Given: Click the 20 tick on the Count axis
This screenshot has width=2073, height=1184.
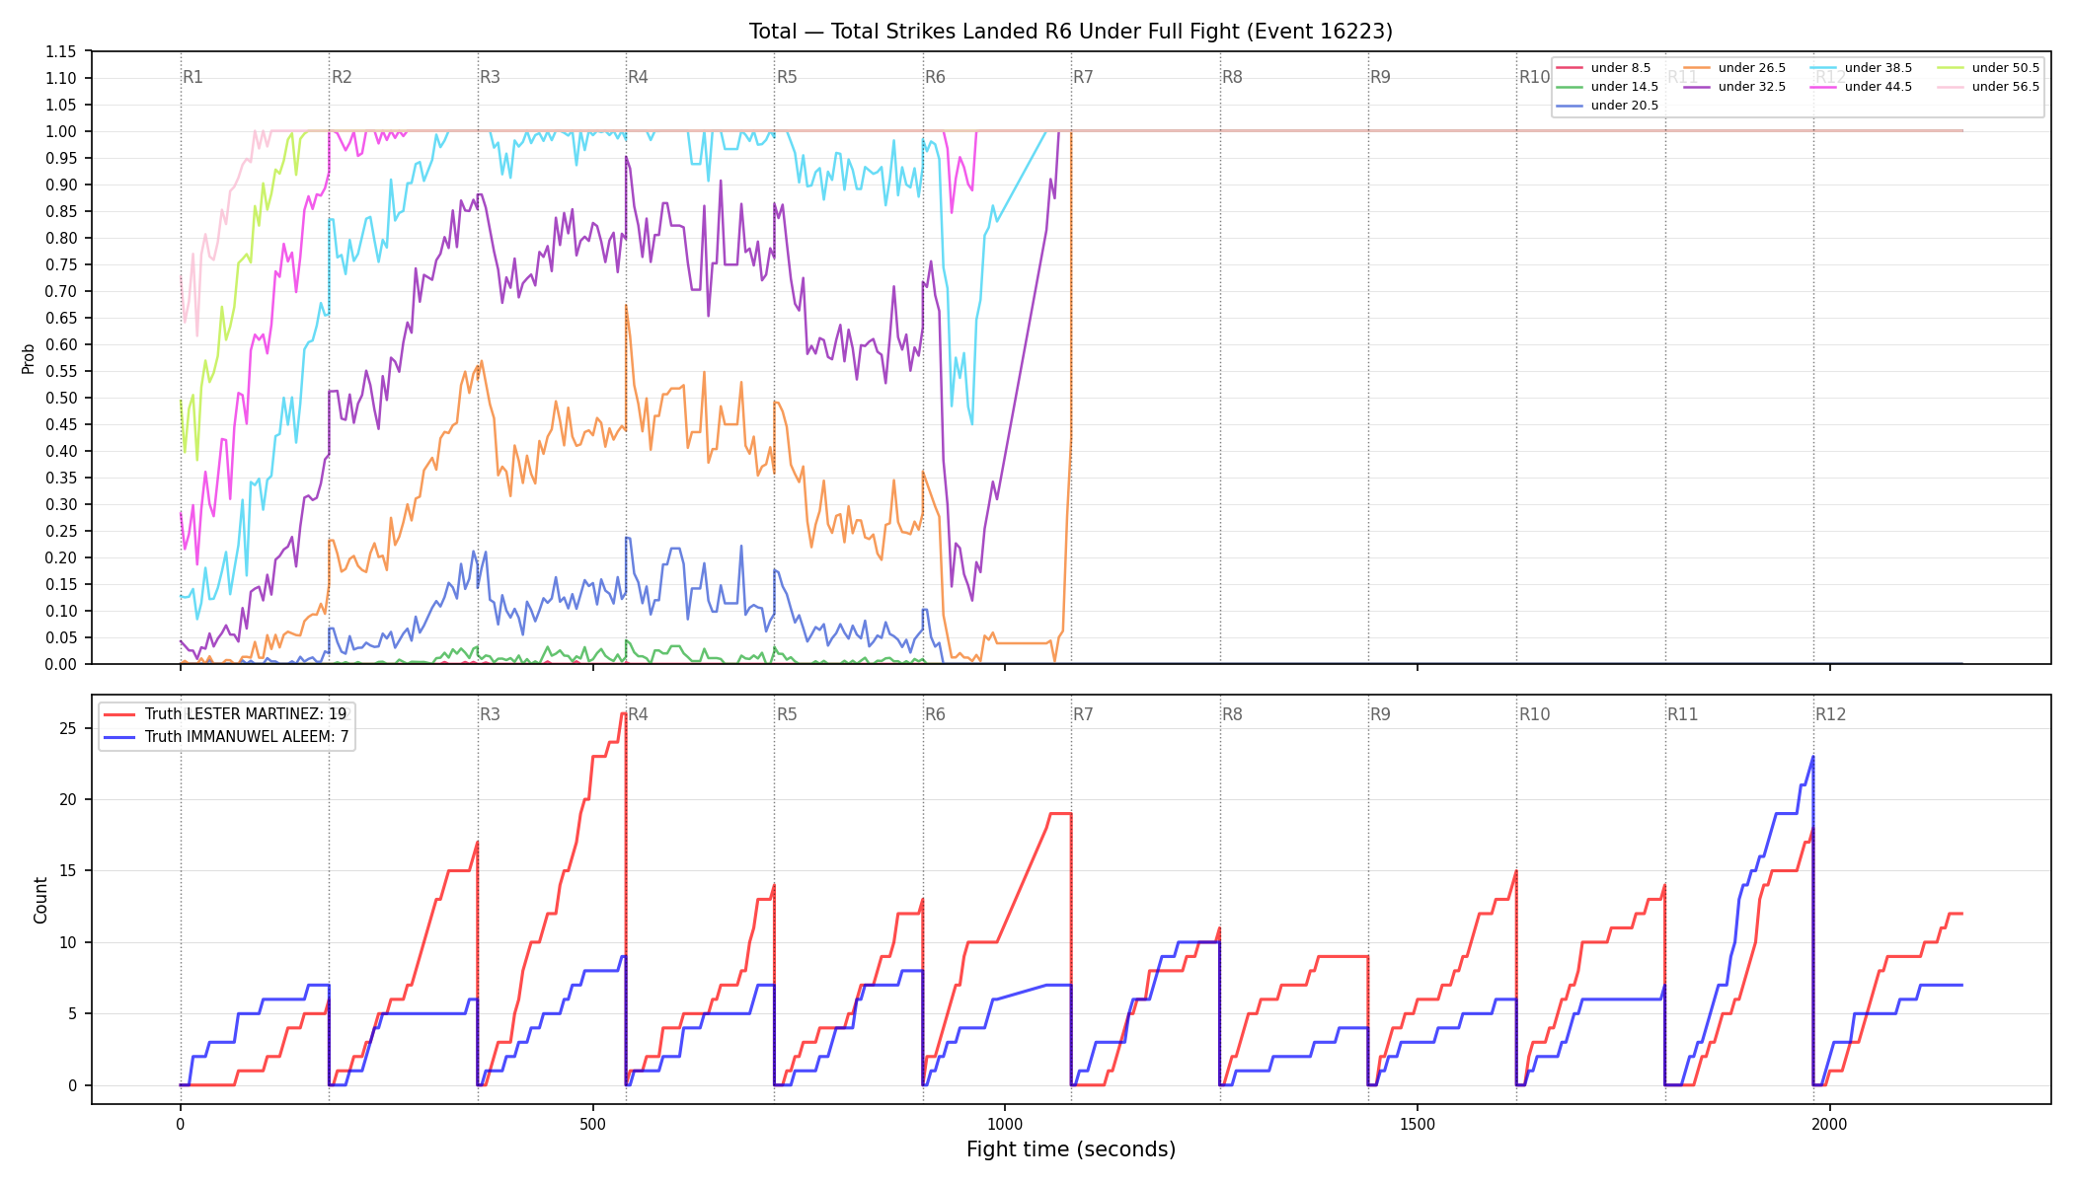Looking at the screenshot, I should tap(68, 799).
